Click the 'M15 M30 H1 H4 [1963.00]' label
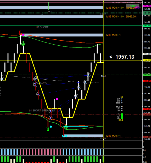The width and height of the screenshot is (151, 163). click(121, 8)
